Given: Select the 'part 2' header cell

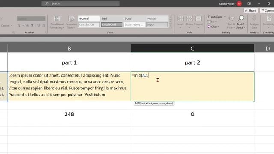Looking at the screenshot, I should click(192, 62).
